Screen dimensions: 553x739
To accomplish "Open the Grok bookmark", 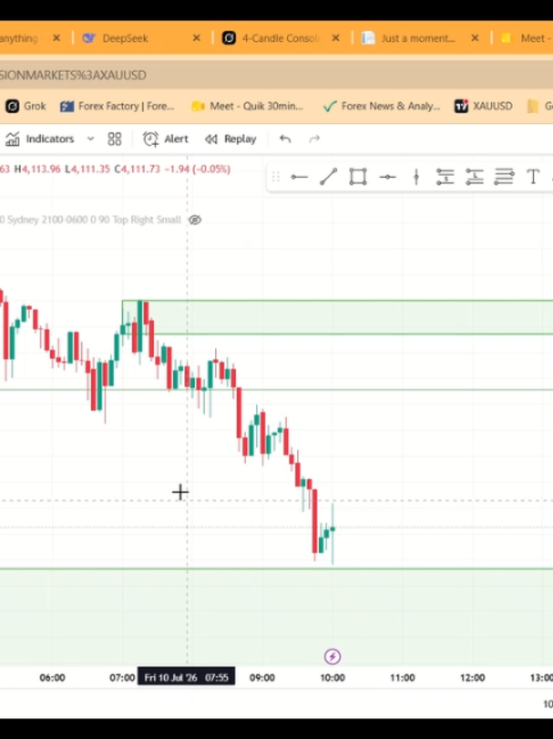I will pos(26,106).
